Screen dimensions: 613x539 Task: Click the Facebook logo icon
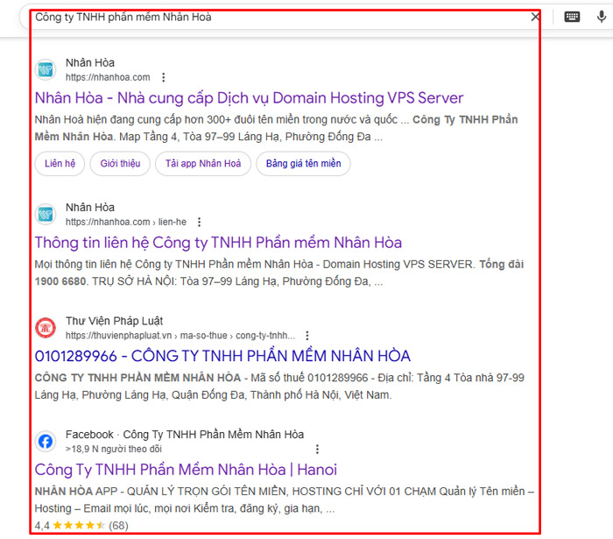point(46,442)
